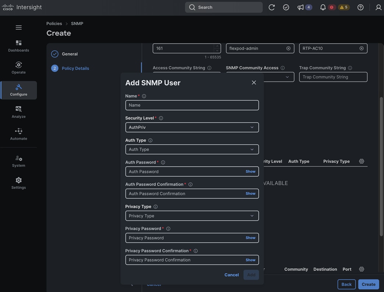The width and height of the screenshot is (384, 292).
Task: Show info for SNMP Community Access
Action: click(x=283, y=68)
